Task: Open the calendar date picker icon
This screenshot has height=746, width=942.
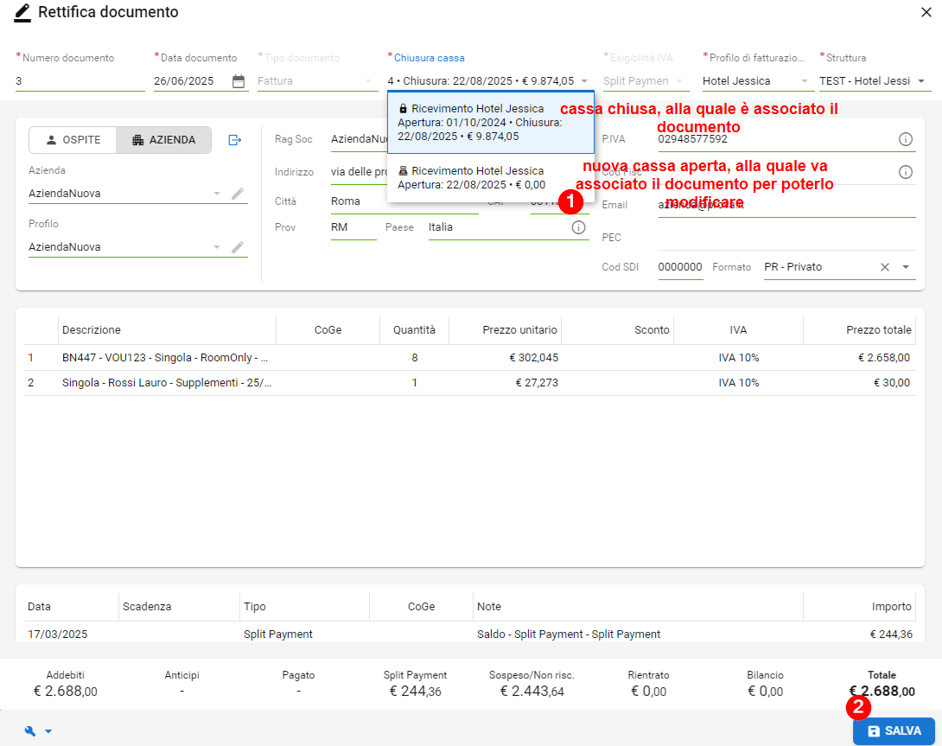Action: (239, 81)
